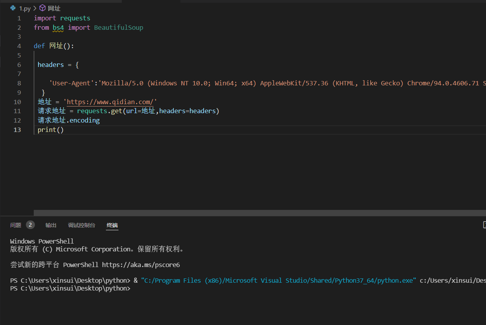The width and height of the screenshot is (486, 325).
Task: Click the problems count badge showing 2
Action: (30, 225)
